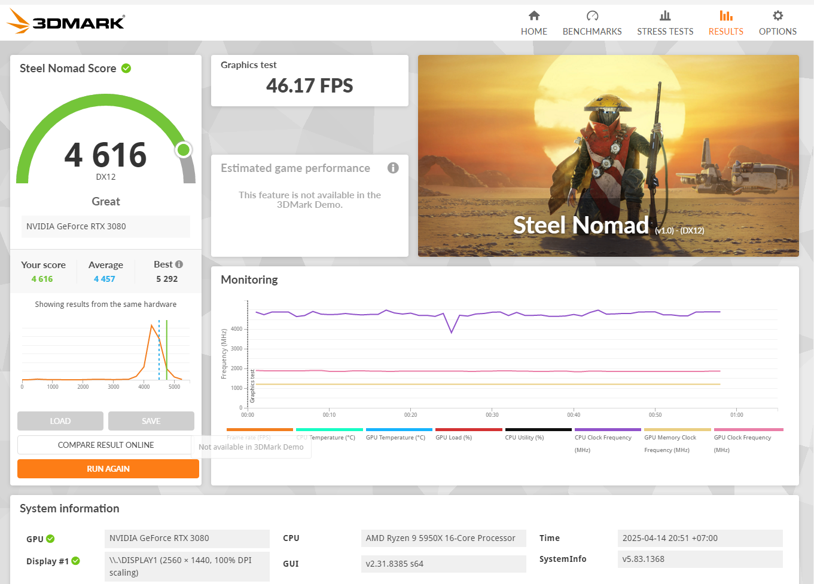Viewport: 814px width, 584px height.
Task: Click the GUI version v2.31.8385 s64
Action: [x=444, y=564]
